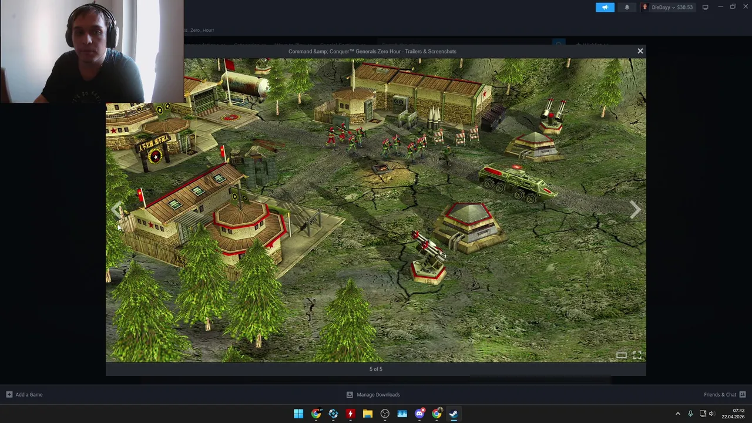Open the Windows Start menu
This screenshot has height=423, width=752.
pos(298,414)
